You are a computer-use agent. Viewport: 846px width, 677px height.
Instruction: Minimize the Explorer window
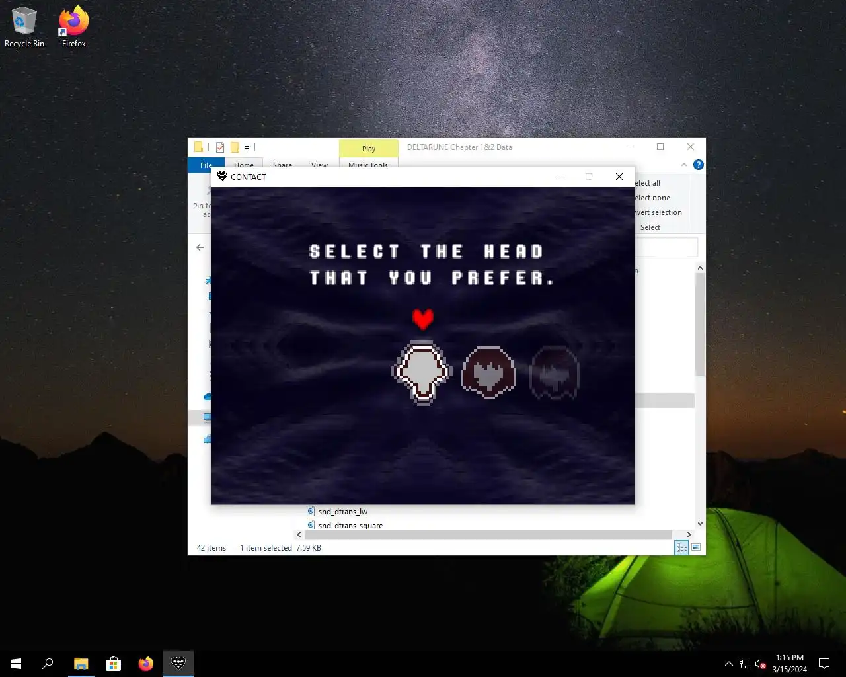coord(631,147)
